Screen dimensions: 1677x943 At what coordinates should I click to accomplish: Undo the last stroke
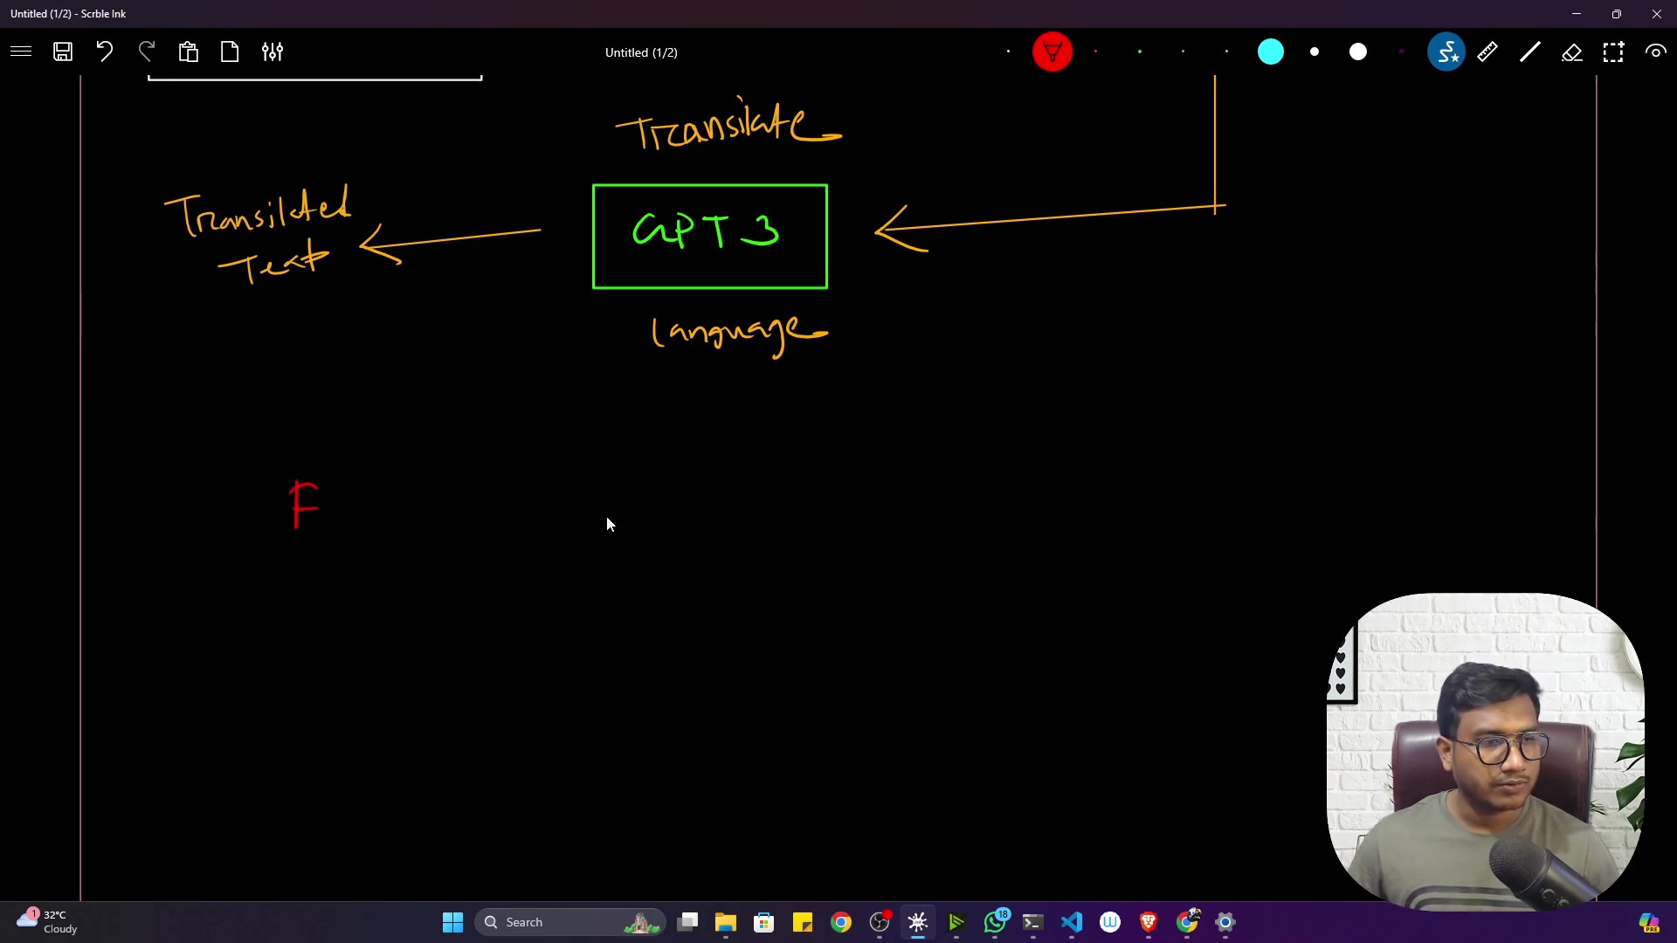point(105,52)
